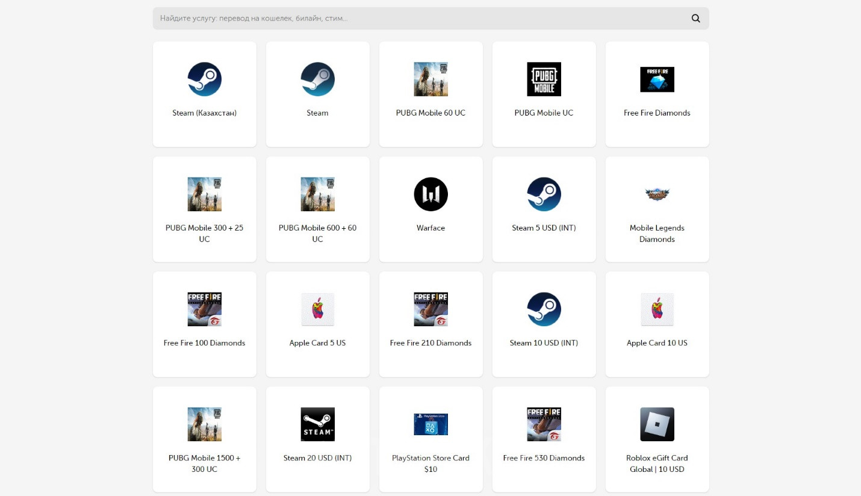This screenshot has height=496, width=861.
Task: Select the "Apple Card 10 US" text
Action: [x=657, y=343]
